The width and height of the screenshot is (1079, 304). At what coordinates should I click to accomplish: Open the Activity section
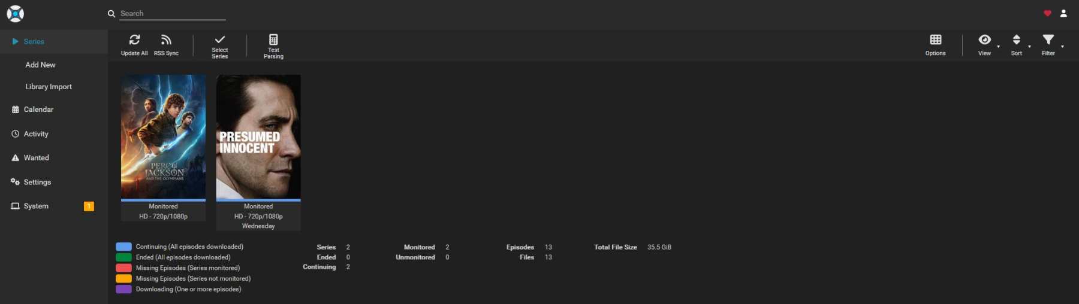click(36, 134)
